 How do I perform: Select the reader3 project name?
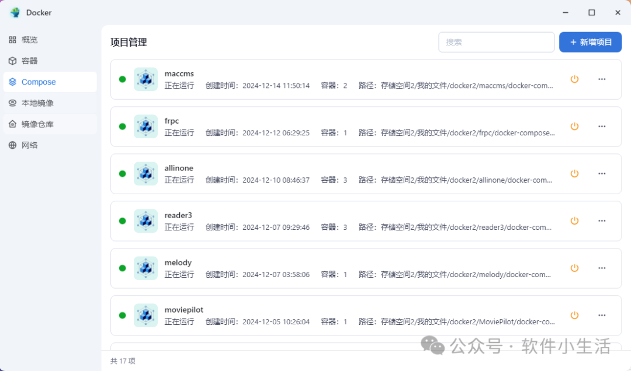point(178,215)
